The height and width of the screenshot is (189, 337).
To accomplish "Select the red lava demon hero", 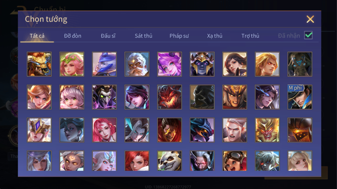I will click(170, 97).
